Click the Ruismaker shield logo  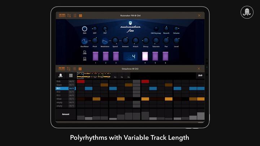[130, 23]
